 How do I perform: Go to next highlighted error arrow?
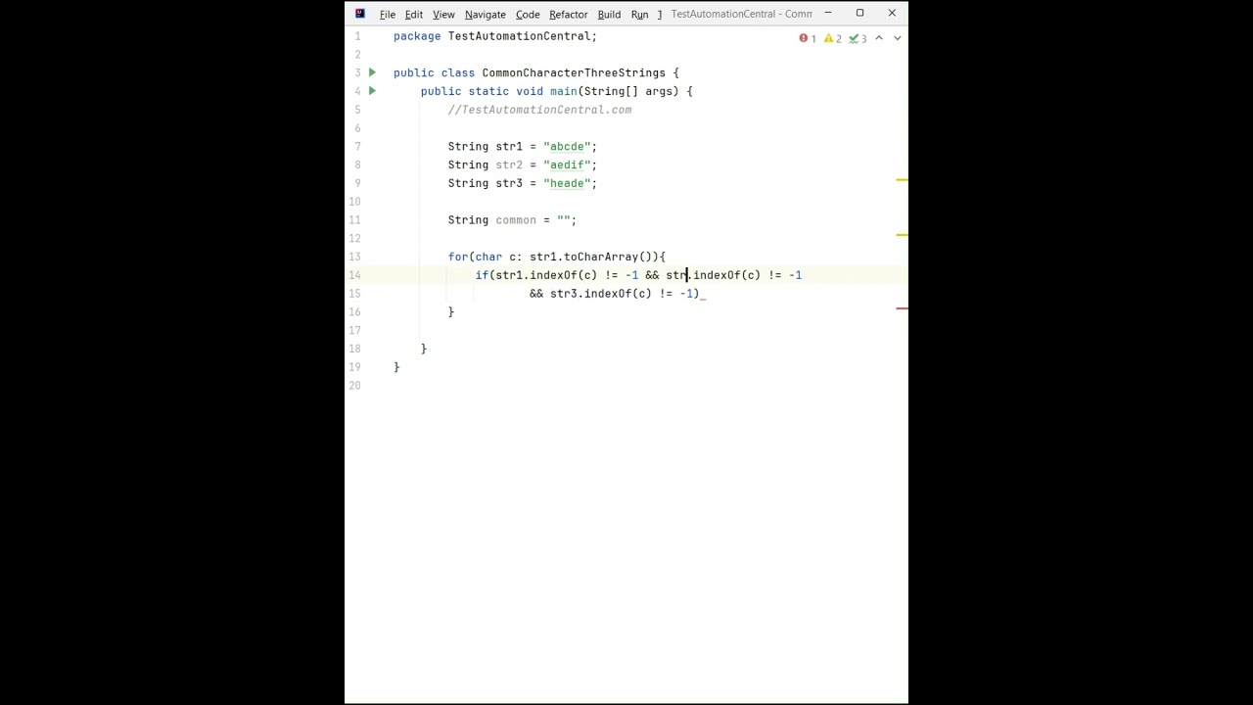(x=897, y=38)
